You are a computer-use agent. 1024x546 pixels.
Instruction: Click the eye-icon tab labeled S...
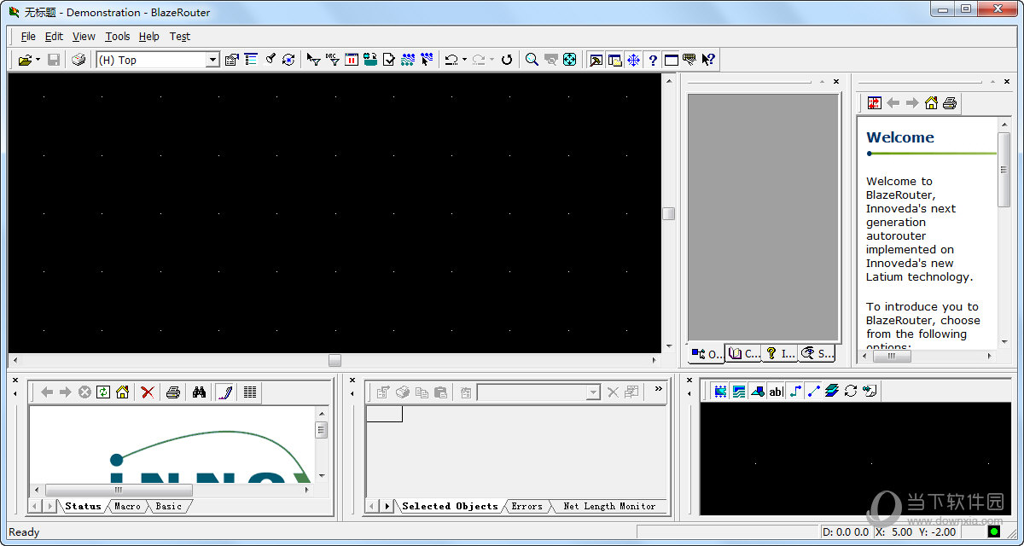pyautogui.click(x=817, y=353)
